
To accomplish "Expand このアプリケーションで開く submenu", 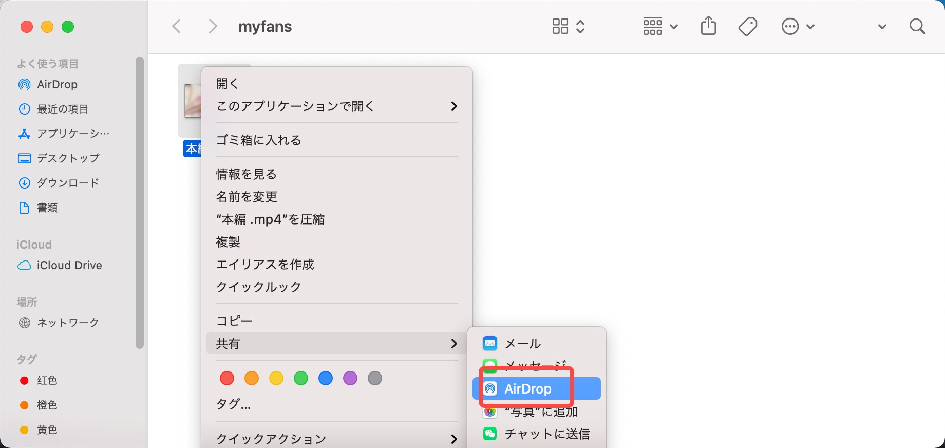I will point(336,106).
